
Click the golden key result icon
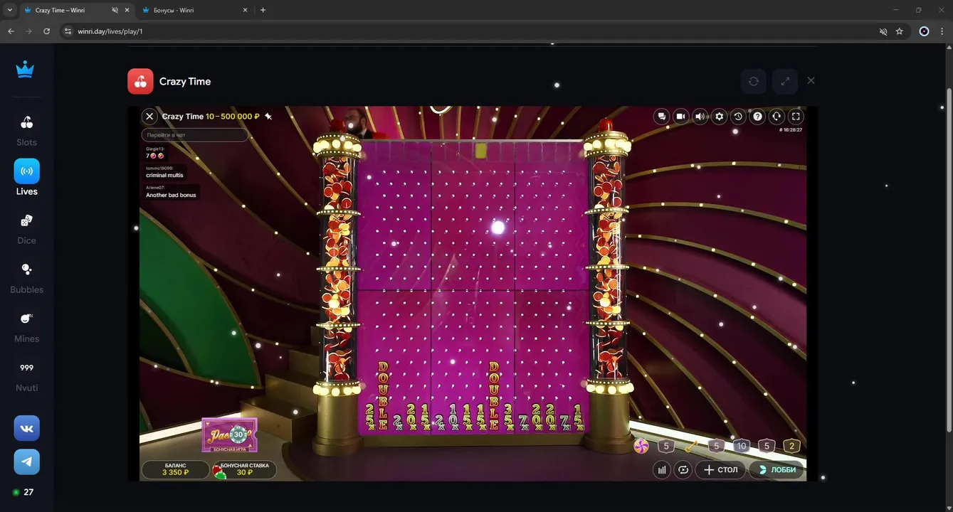tap(691, 446)
